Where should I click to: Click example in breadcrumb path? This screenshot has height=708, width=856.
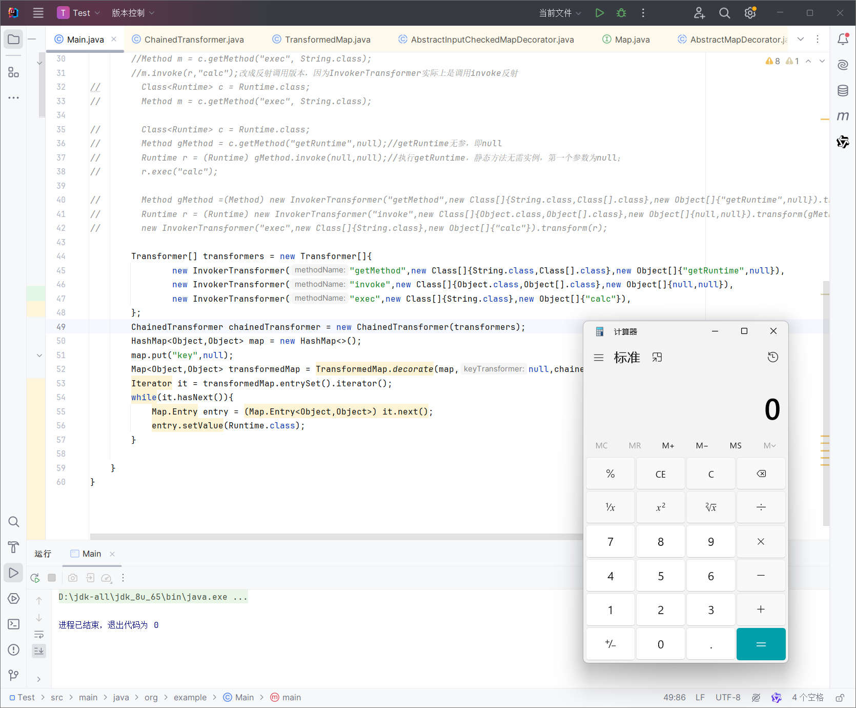[190, 697]
